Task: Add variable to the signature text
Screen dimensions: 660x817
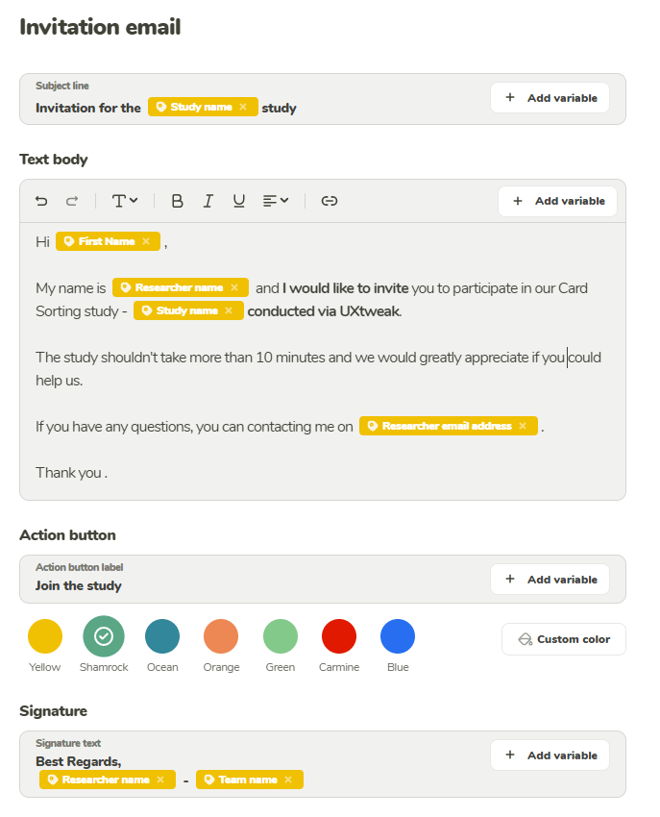Action: (x=550, y=755)
